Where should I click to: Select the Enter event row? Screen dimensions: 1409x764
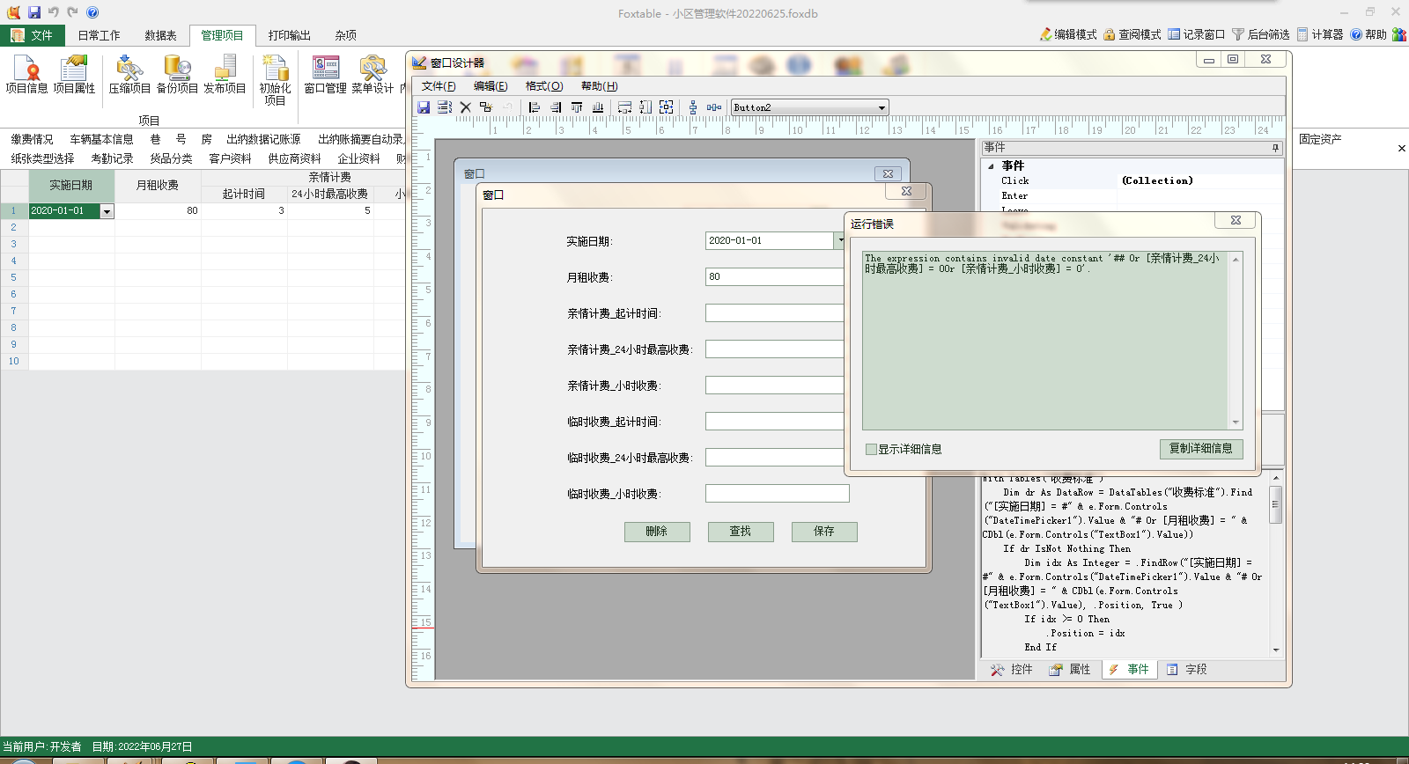[x=1132, y=196]
